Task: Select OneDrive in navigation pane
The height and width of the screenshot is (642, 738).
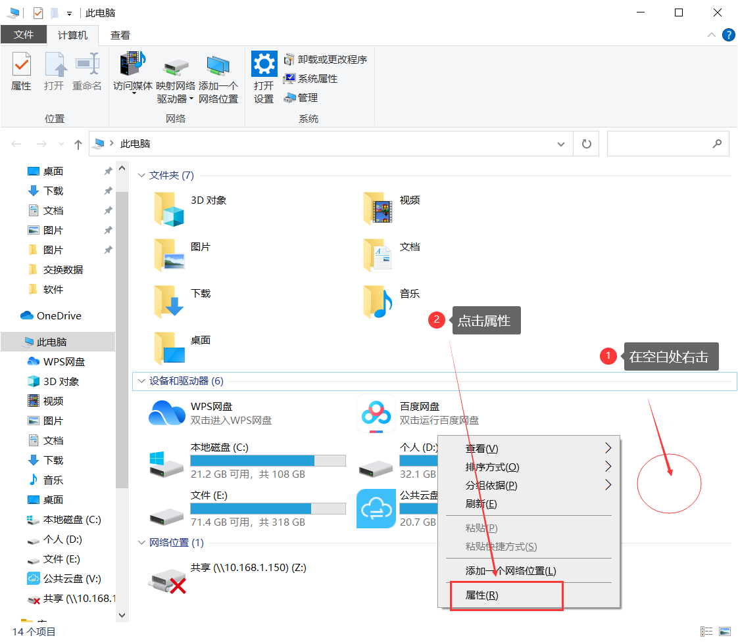Action: [51, 316]
